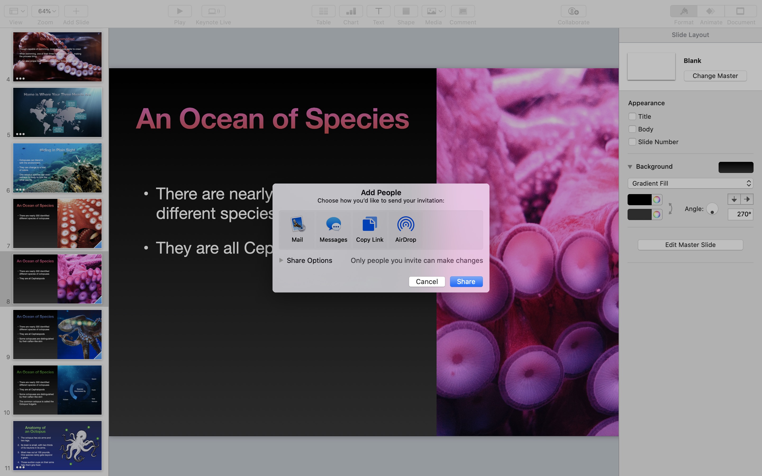Screen dimensions: 762x476
Task: Select slide 4 thumbnail
Action: [x=57, y=57]
